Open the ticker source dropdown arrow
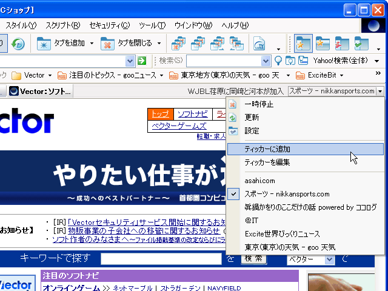This screenshot has height=291, width=388. (380, 92)
